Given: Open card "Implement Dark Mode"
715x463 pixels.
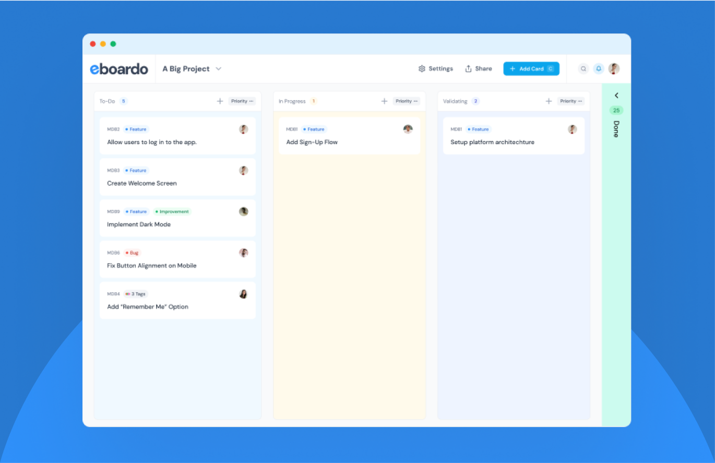Looking at the screenshot, I should (177, 218).
